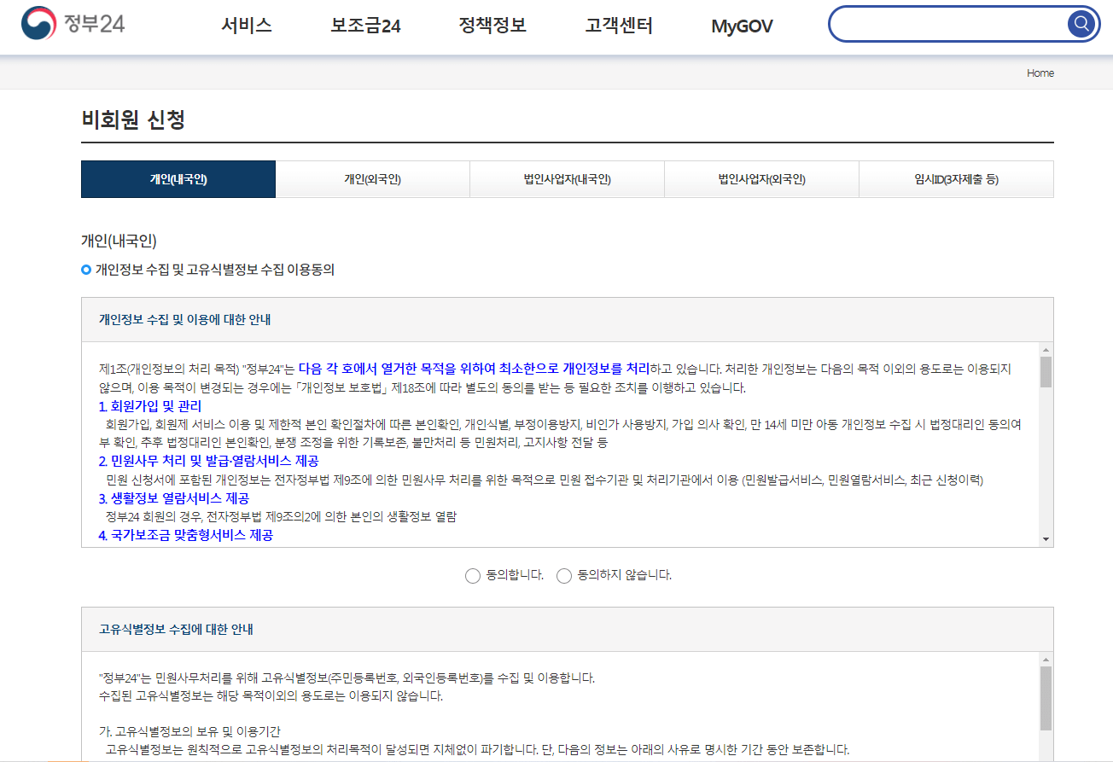Switch to the 개인(외국인) tab

(373, 179)
